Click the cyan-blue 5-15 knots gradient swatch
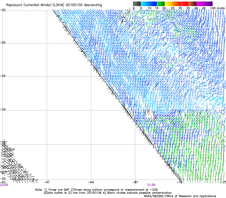Viewport: 226px width, 198px height. pyautogui.click(x=149, y=4)
